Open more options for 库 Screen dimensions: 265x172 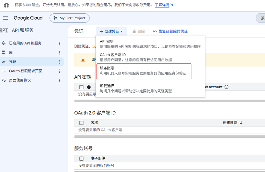(60, 53)
